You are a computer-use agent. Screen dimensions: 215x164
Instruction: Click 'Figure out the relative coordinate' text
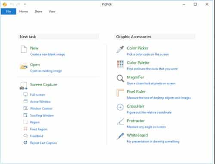tap(149, 112)
